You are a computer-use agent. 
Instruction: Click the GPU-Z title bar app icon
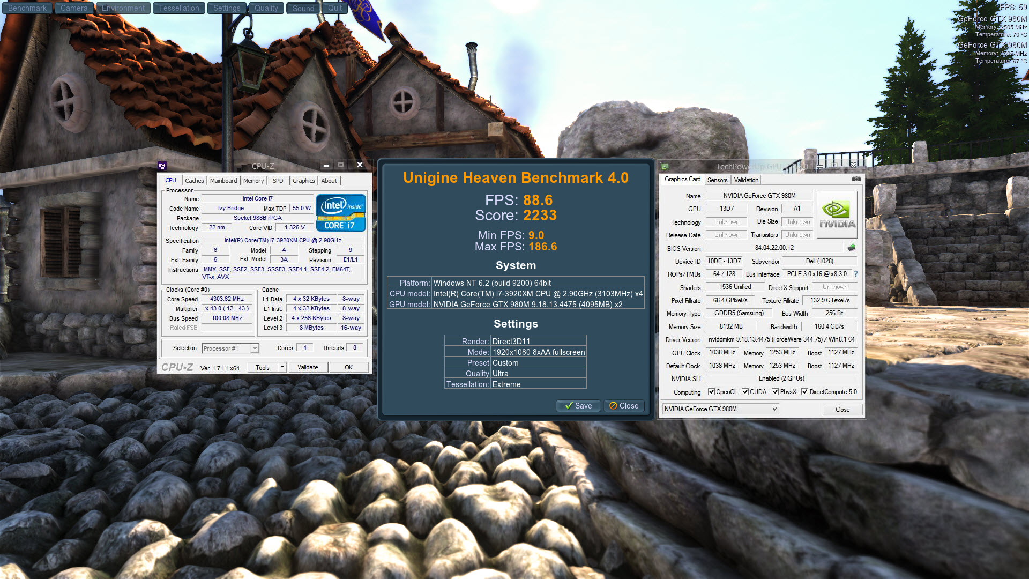pos(665,167)
